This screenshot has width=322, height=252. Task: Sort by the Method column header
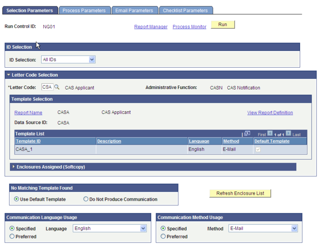pyautogui.click(x=231, y=141)
